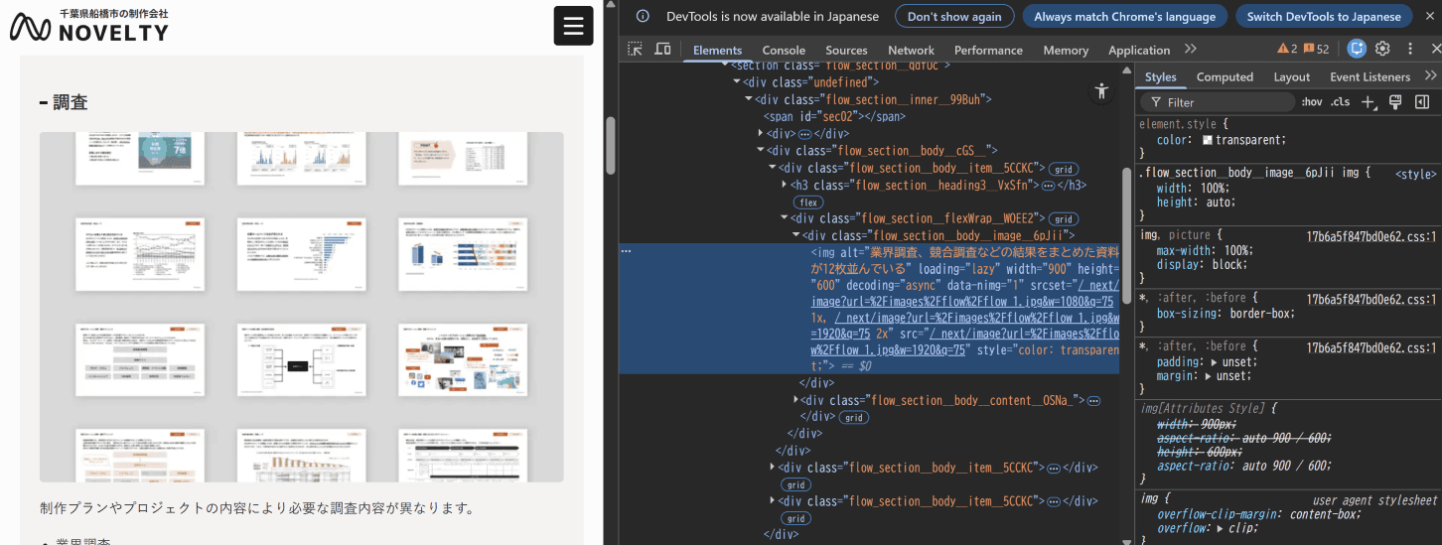Switch to the Console tab
This screenshot has width=1442, height=545.
coord(784,50)
